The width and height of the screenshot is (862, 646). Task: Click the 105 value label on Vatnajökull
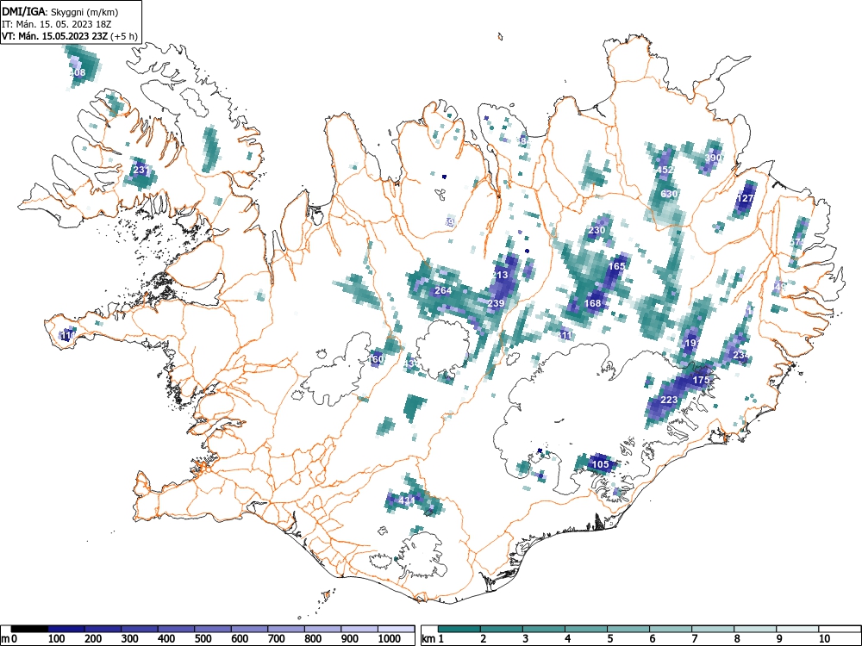(600, 464)
